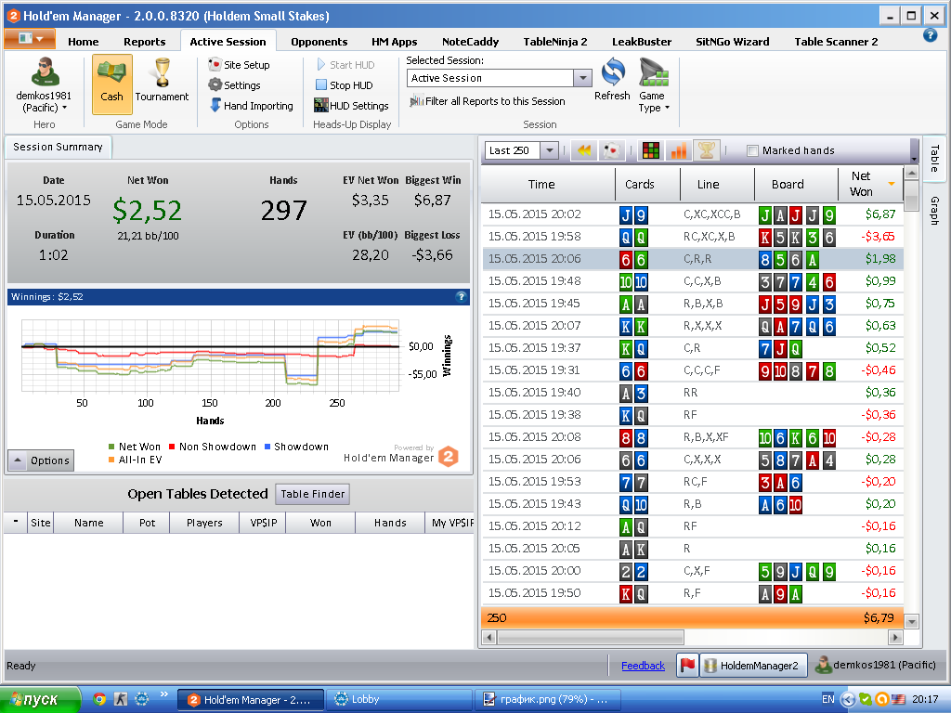This screenshot has height=713, width=951.
Task: Open Hand Importing option
Action: click(x=251, y=106)
